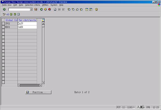Click the Tar.chrt/accts column header
161x110 pixels.
[x=27, y=20]
